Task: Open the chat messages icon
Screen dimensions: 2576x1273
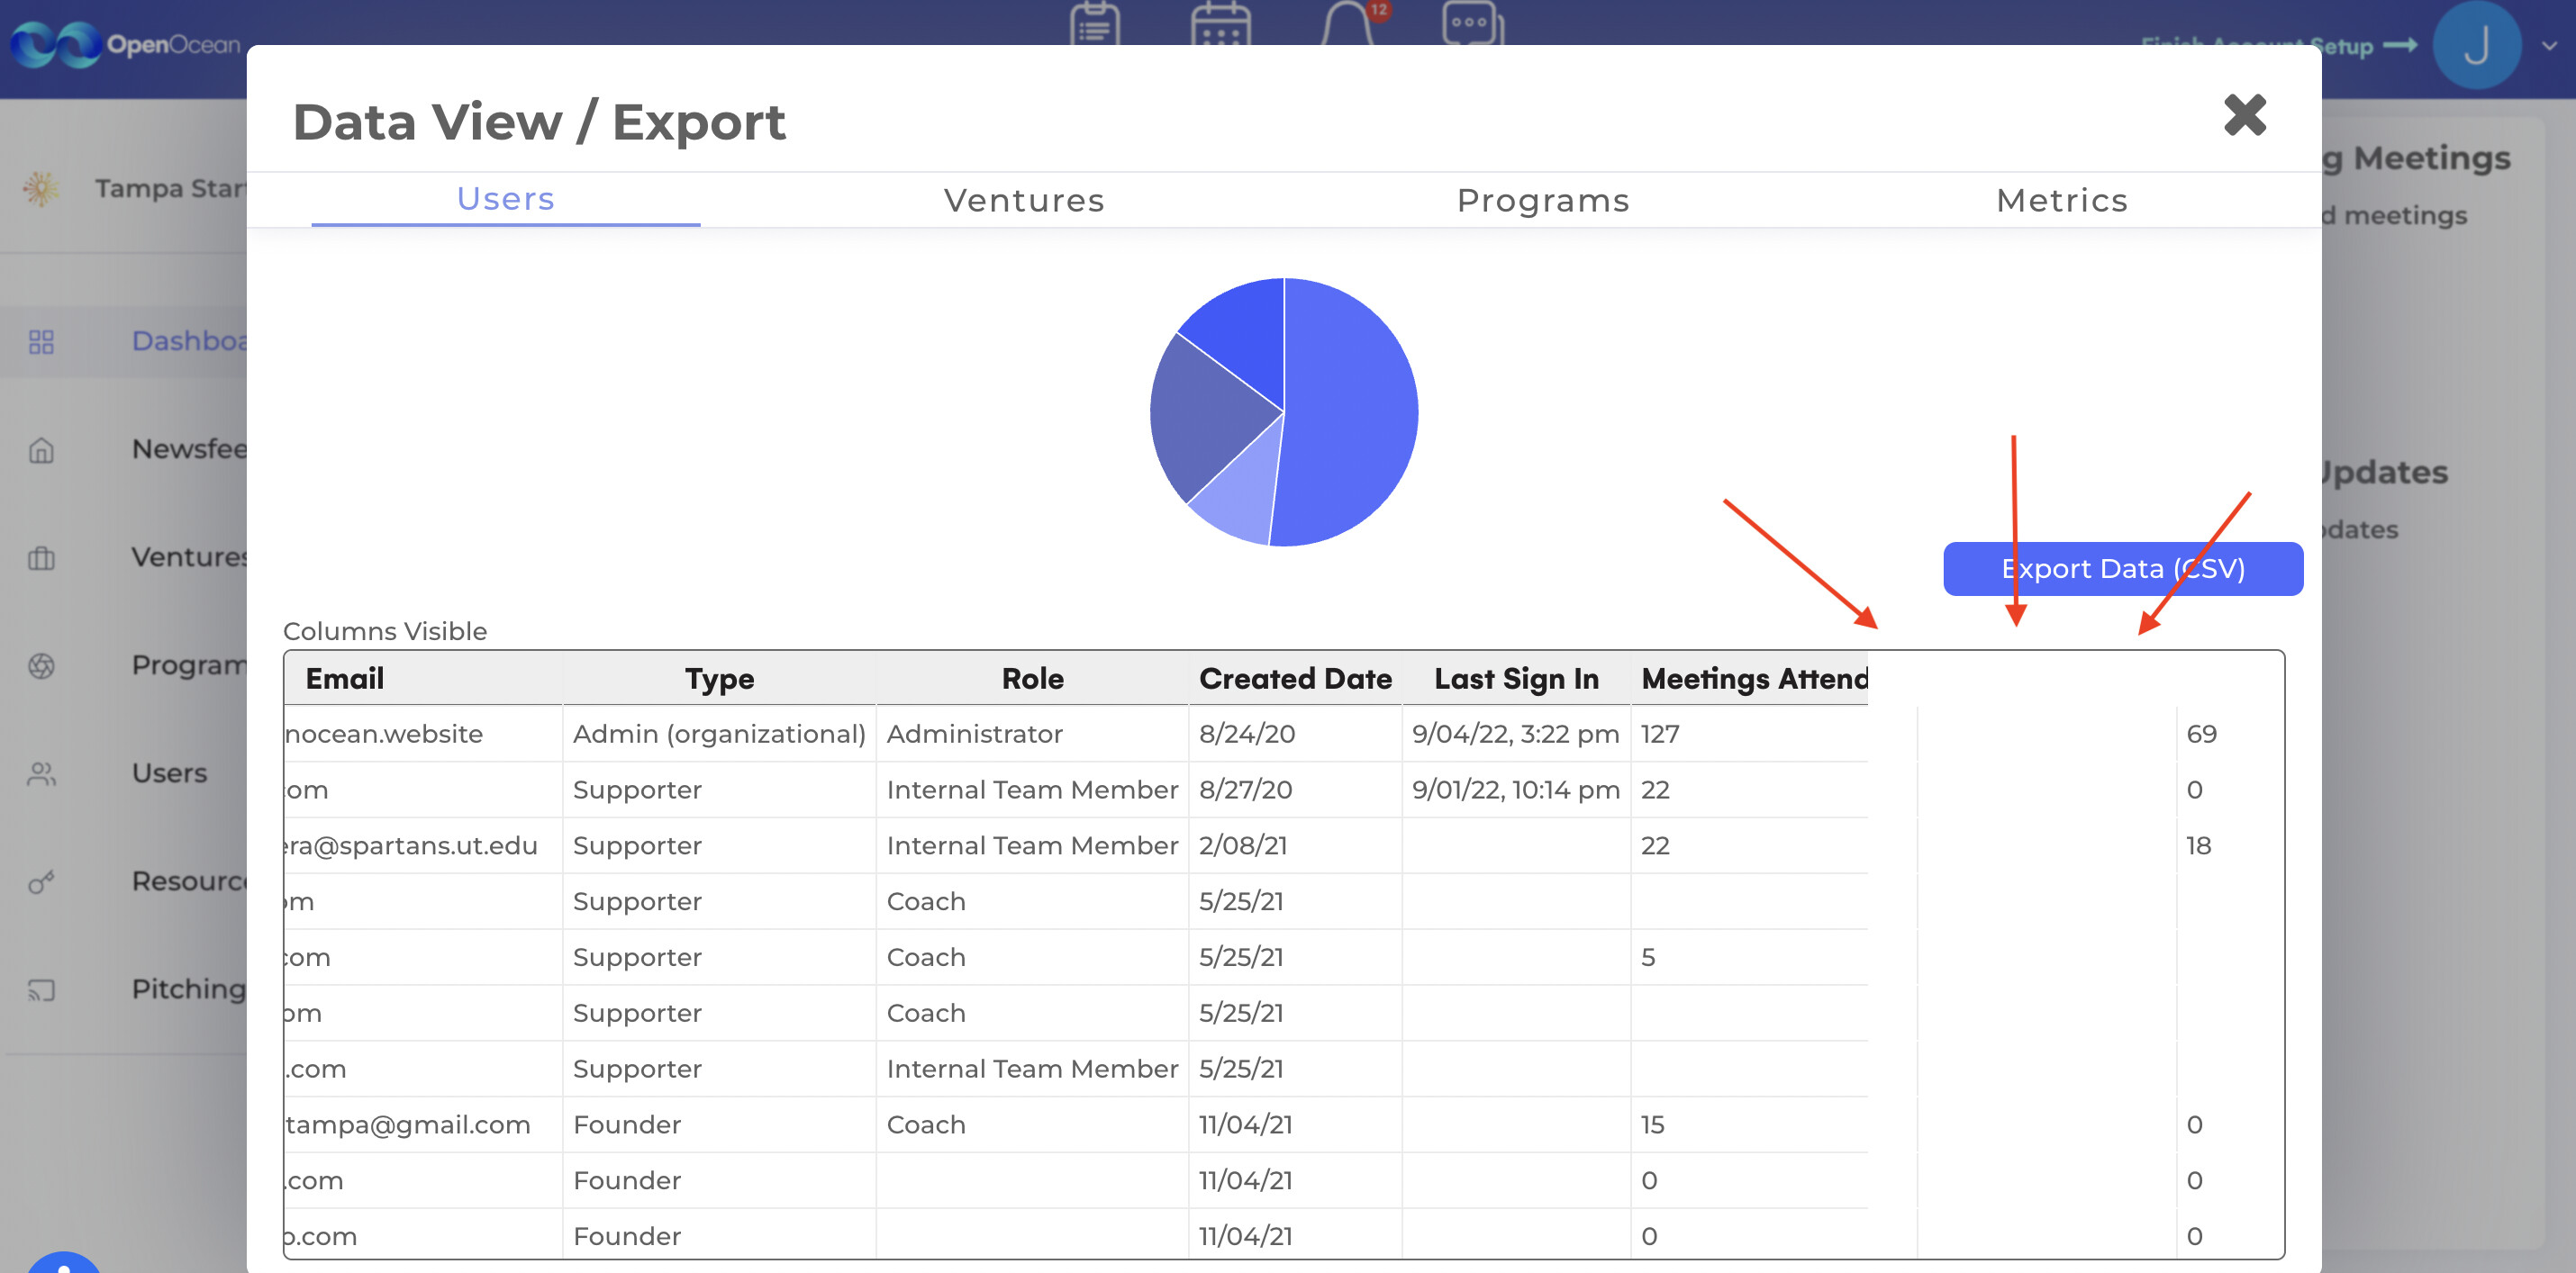Action: (x=1471, y=23)
